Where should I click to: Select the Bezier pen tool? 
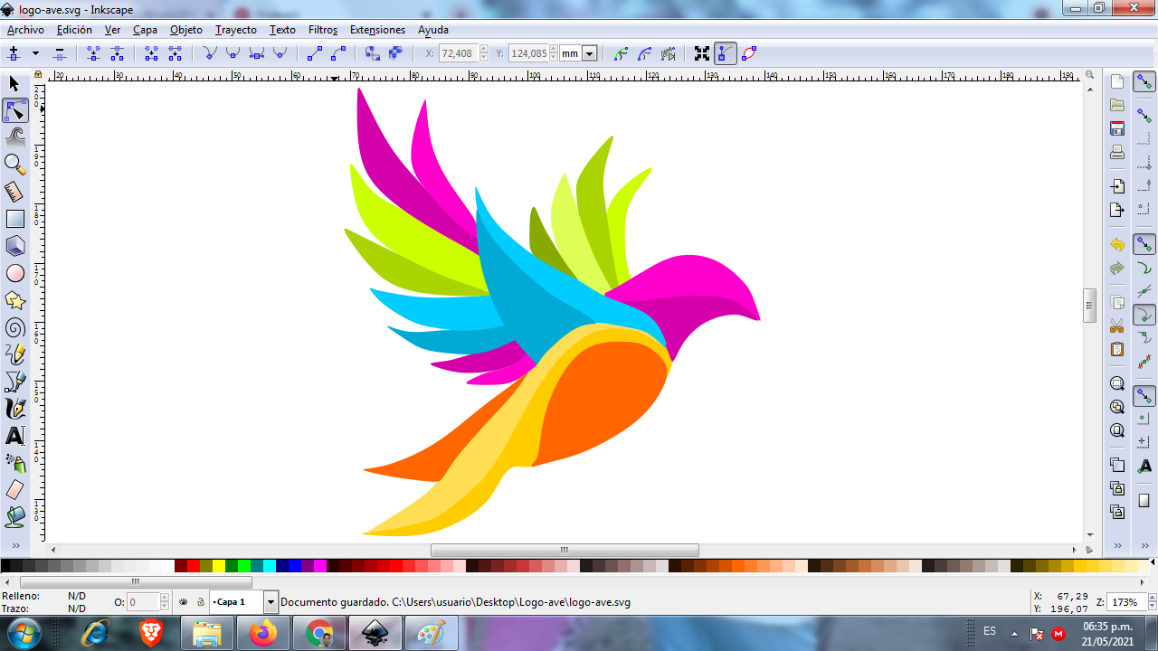pos(14,382)
